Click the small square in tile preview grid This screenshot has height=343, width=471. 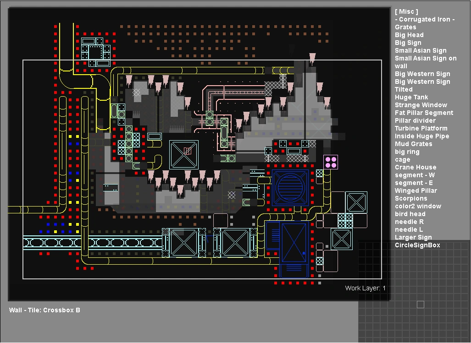coord(420,305)
